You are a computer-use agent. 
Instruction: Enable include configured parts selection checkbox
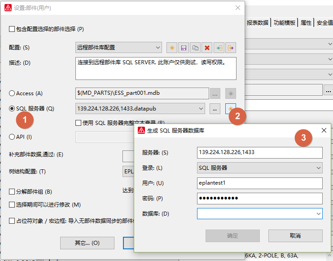(x=12, y=29)
